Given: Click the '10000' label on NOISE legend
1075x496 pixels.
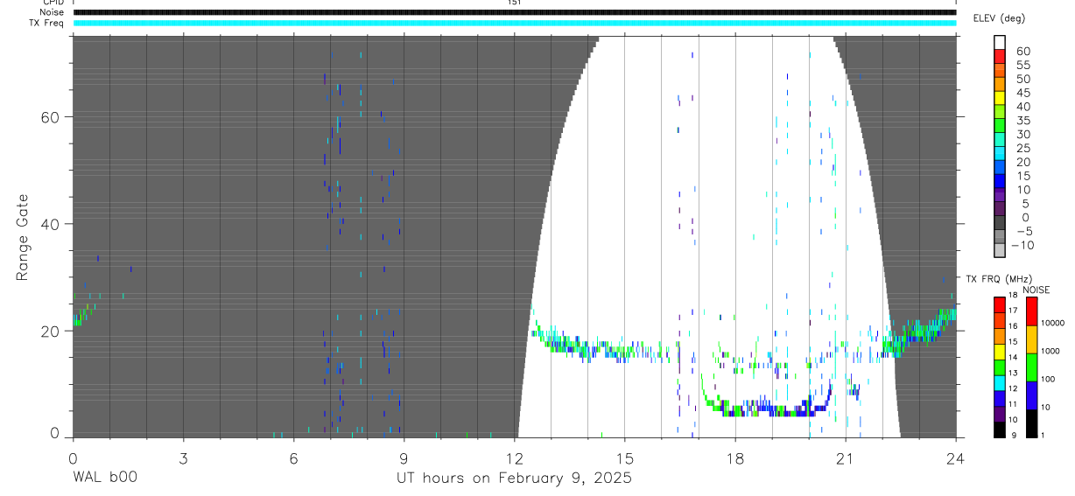Looking at the screenshot, I should click(x=1053, y=324).
